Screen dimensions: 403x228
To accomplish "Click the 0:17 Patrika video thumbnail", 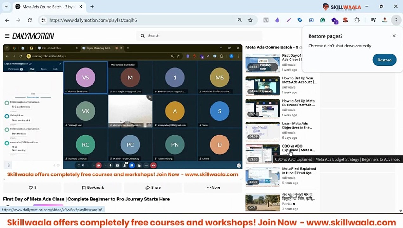I will click(263, 202).
